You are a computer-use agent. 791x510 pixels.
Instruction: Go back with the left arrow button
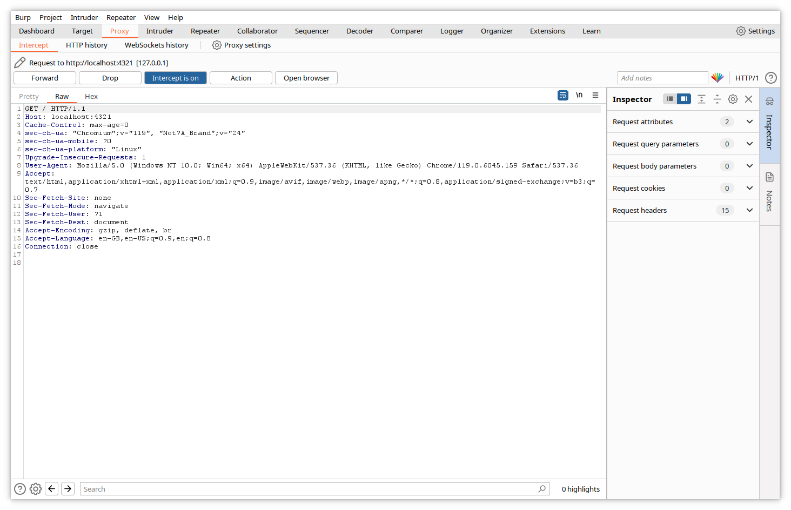(x=52, y=489)
